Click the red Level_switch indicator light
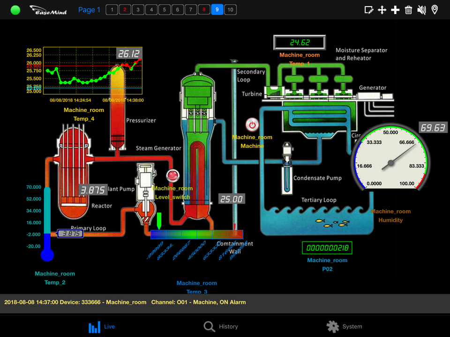The height and width of the screenshot is (337, 450). coord(173,175)
